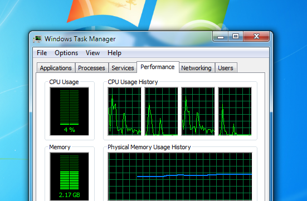Click the 'CPU Usage History' label

click(x=133, y=82)
